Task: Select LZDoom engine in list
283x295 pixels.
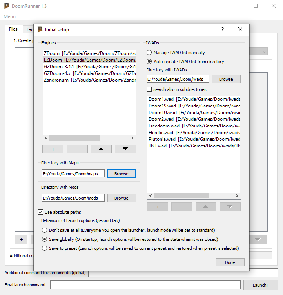Action: (89, 60)
